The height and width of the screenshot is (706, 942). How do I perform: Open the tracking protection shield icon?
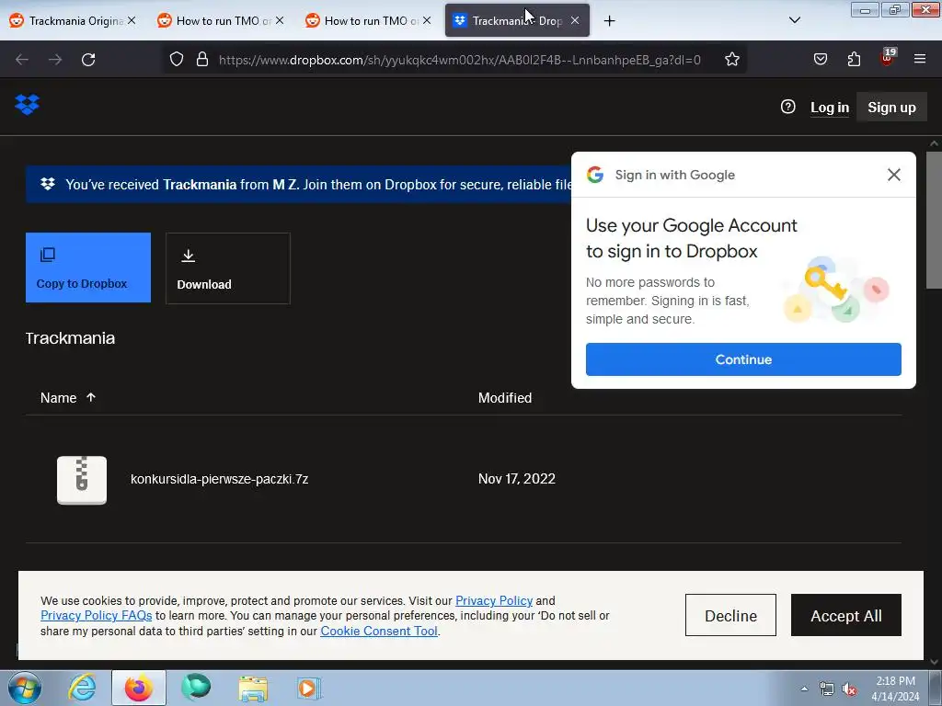(x=176, y=60)
